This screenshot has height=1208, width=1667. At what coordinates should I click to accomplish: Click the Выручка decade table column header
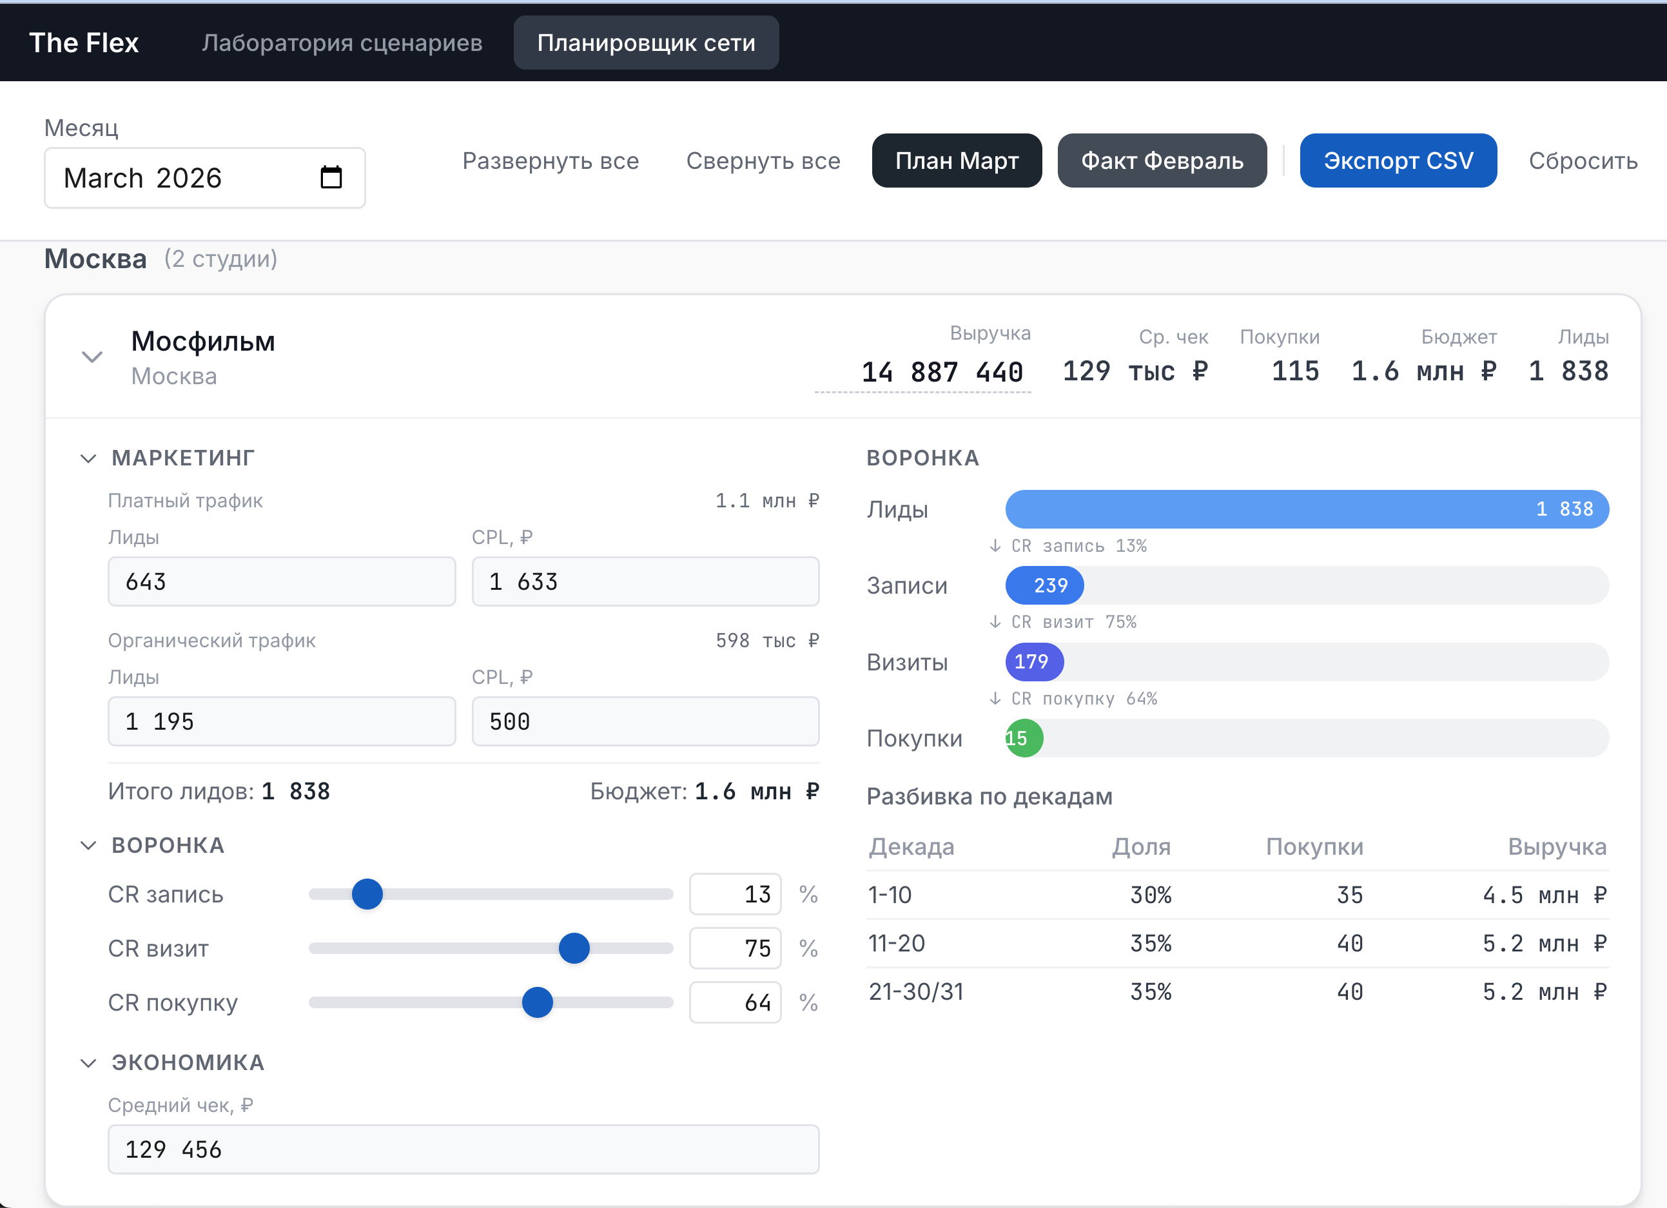1557,846
